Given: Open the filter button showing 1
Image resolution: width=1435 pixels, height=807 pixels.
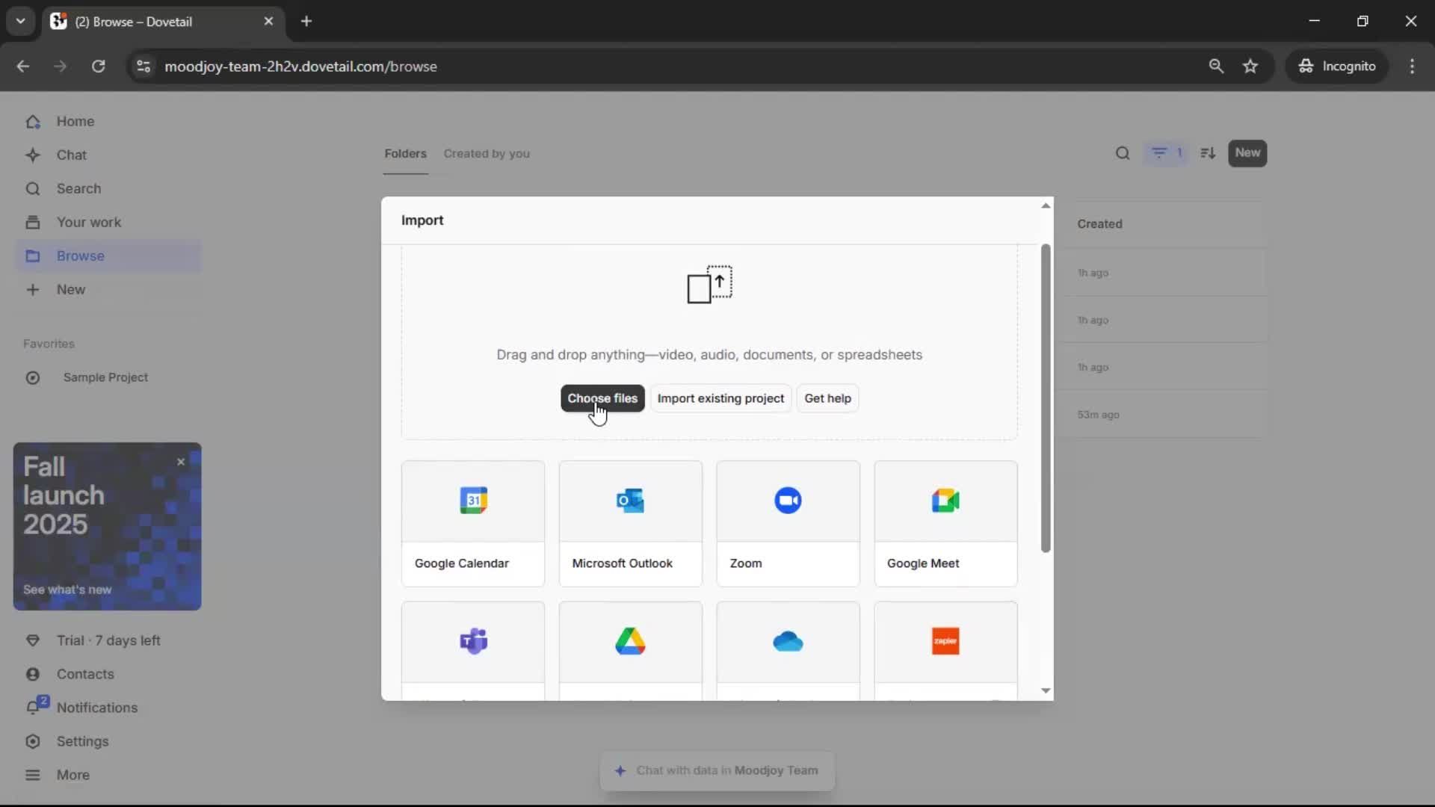Looking at the screenshot, I should click(1166, 153).
